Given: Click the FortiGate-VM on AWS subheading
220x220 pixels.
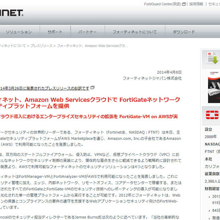Looking at the screenshot, I should point(89,117).
